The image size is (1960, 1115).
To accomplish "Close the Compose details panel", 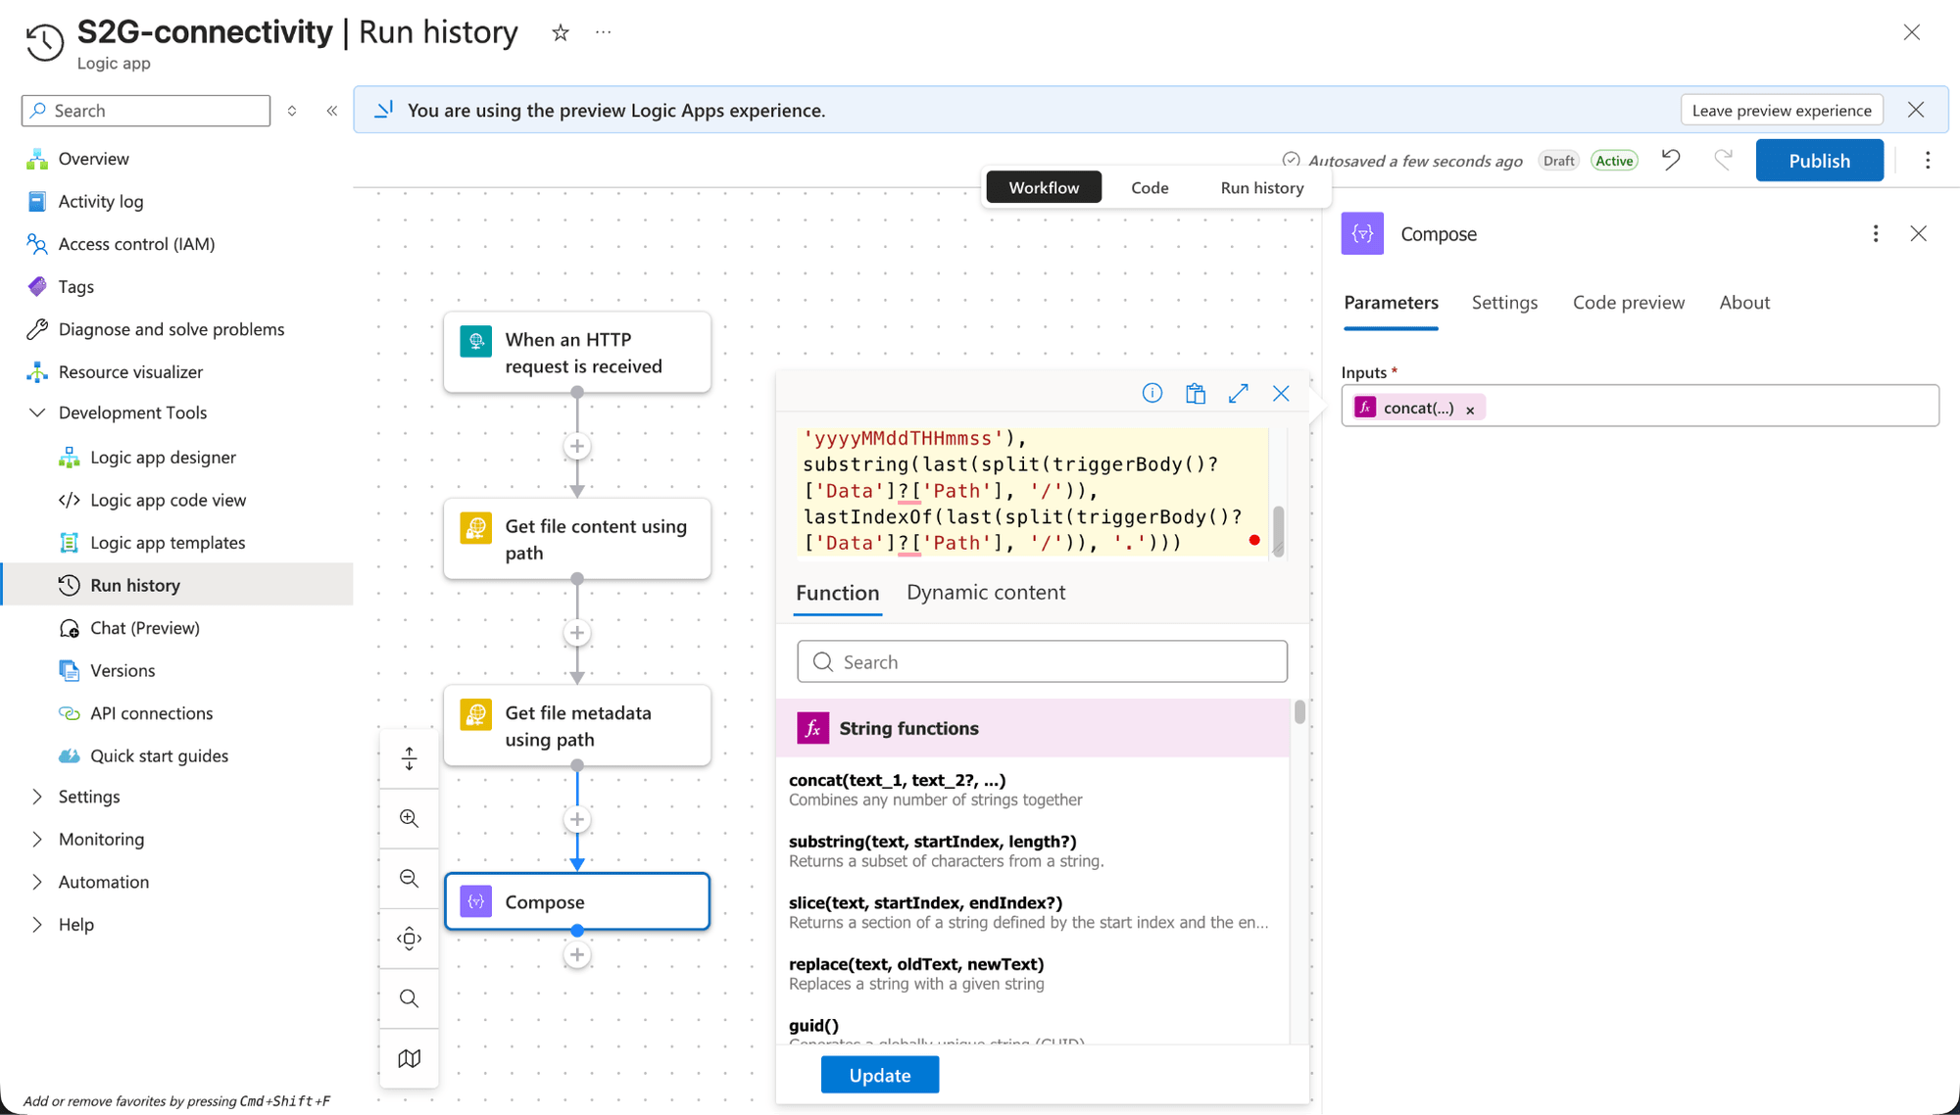I will click(1919, 233).
